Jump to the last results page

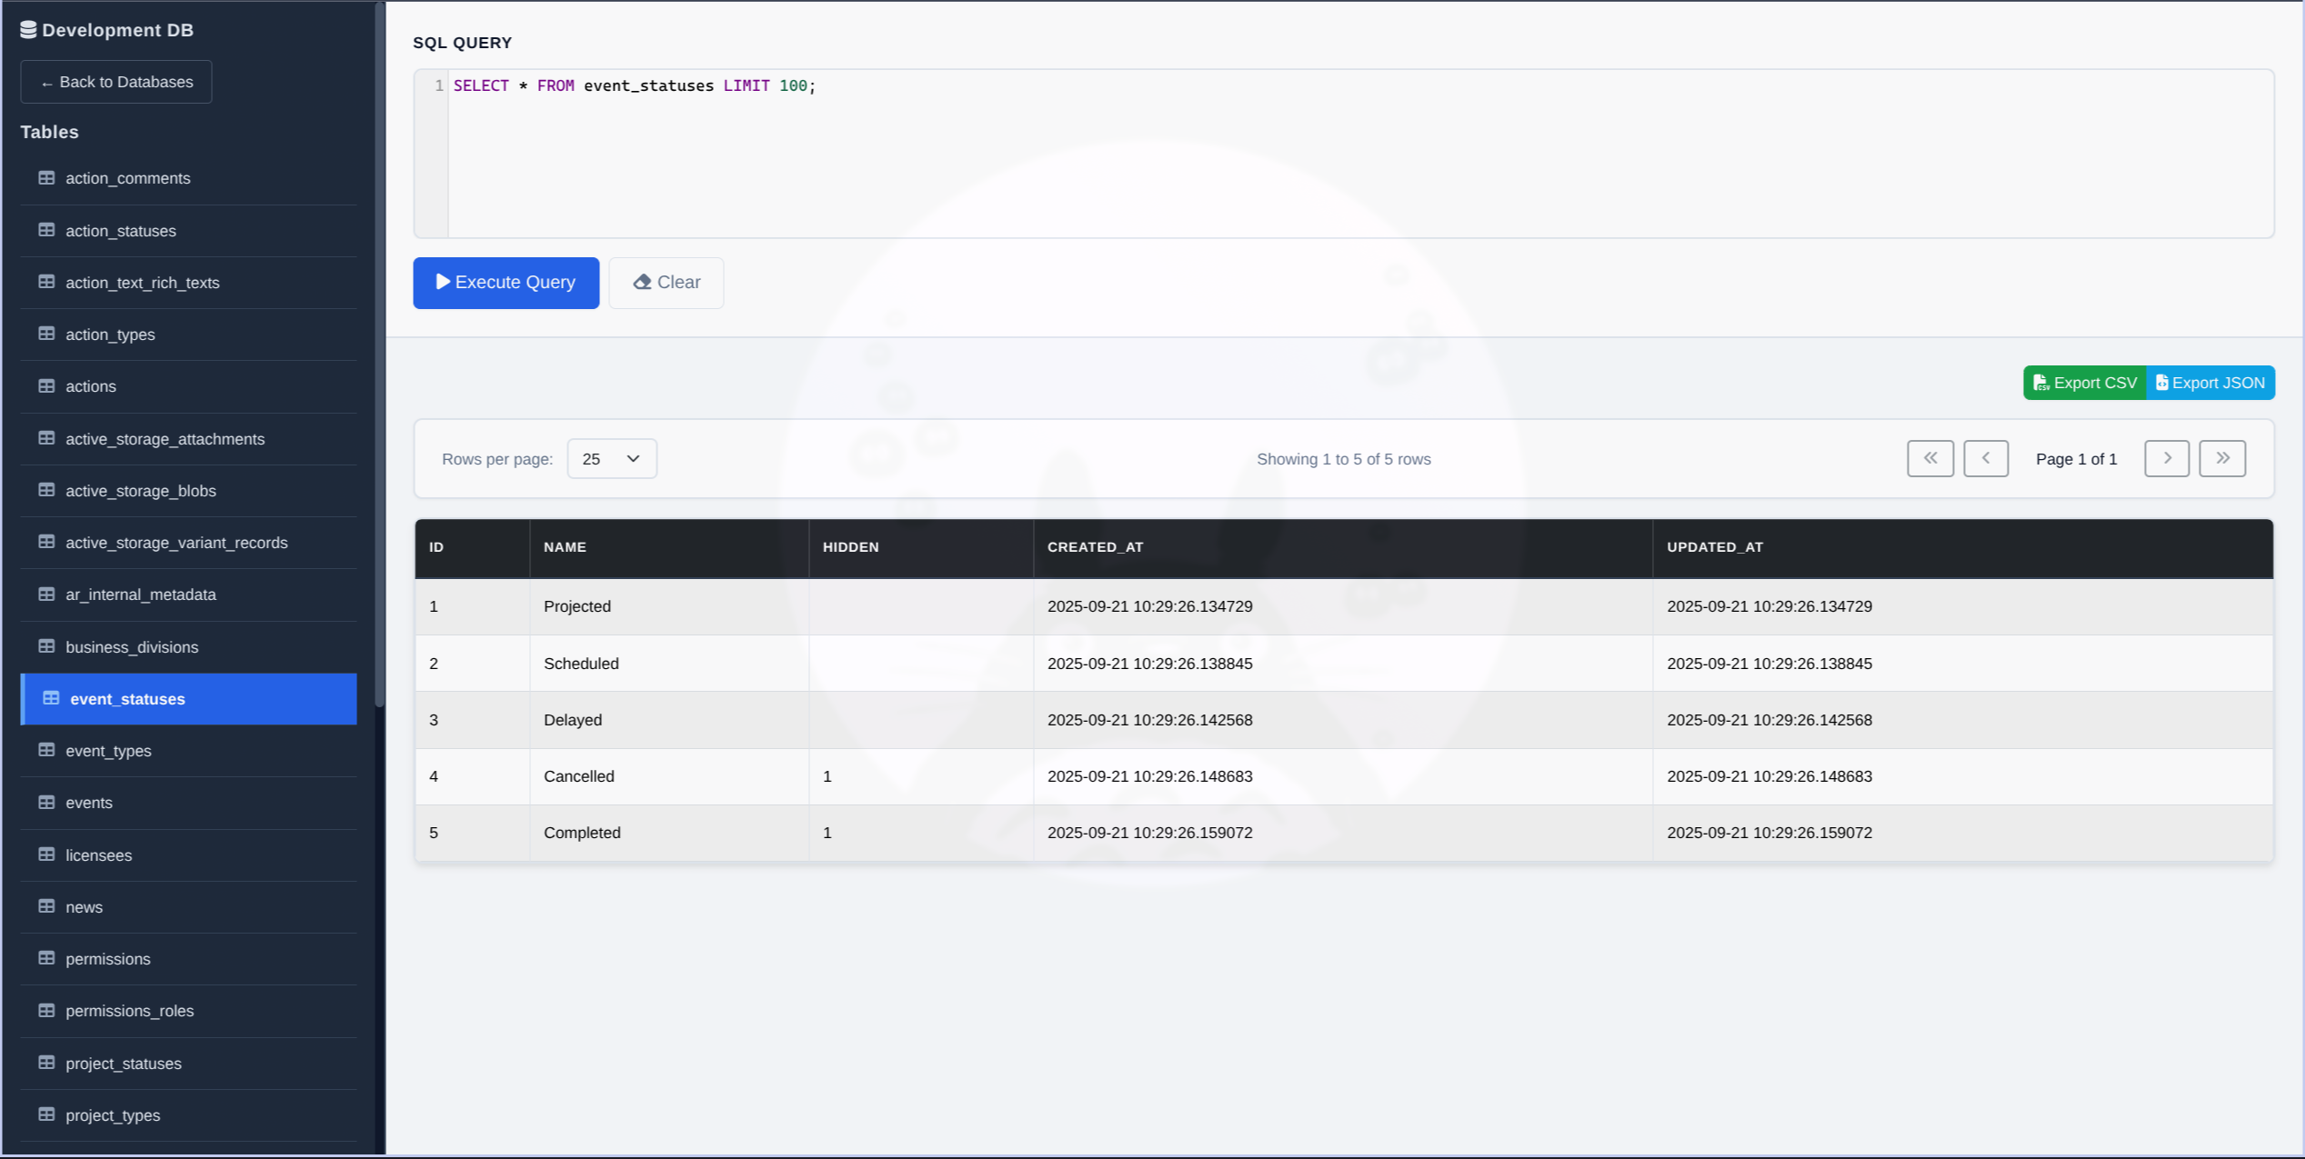pos(2222,458)
